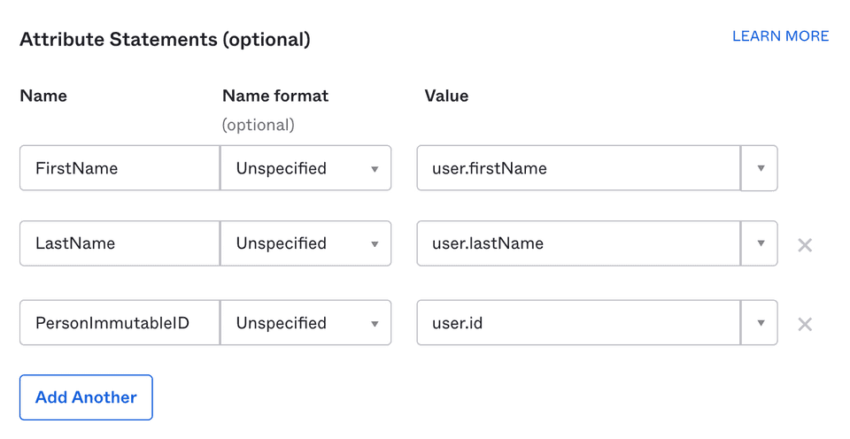
Task: Focus the PersonImmutableID name field
Action: pos(120,323)
